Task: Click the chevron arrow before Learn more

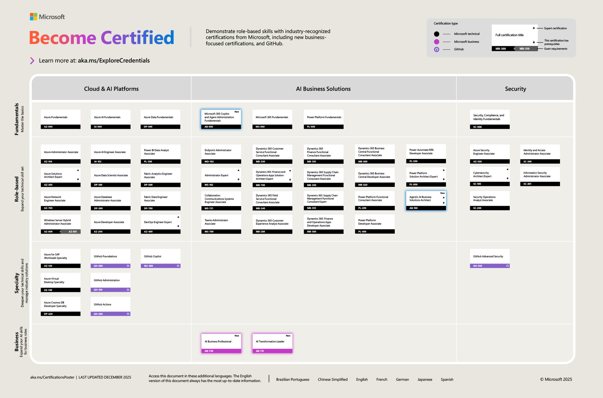Action: [x=32, y=61]
